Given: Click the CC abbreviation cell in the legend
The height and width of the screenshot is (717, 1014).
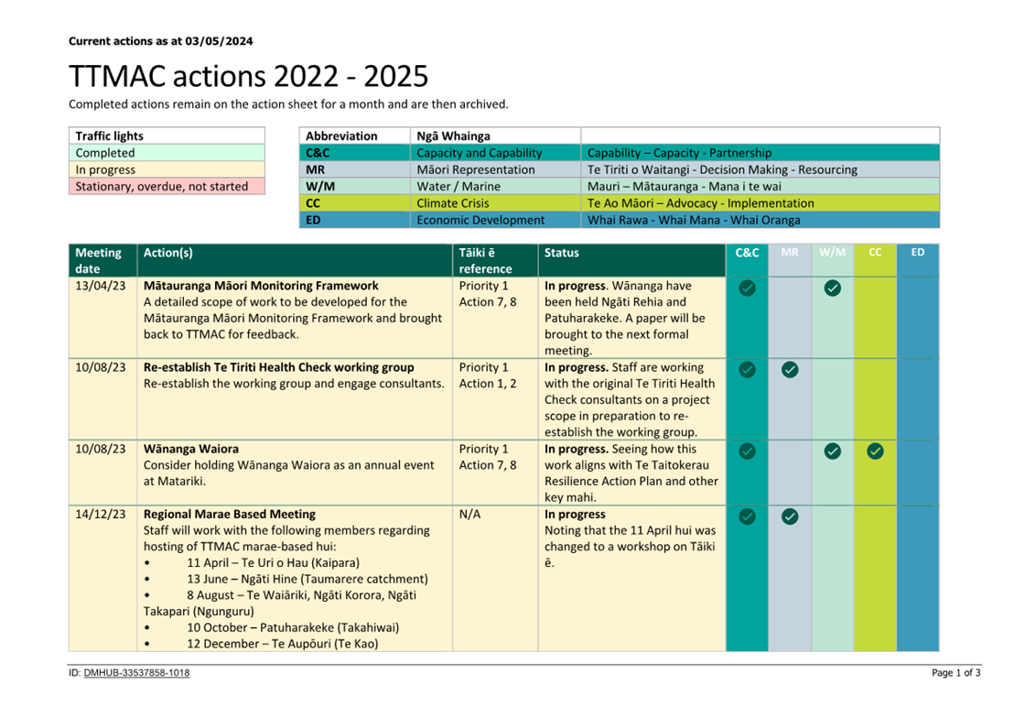Looking at the screenshot, I should pyautogui.click(x=354, y=203).
